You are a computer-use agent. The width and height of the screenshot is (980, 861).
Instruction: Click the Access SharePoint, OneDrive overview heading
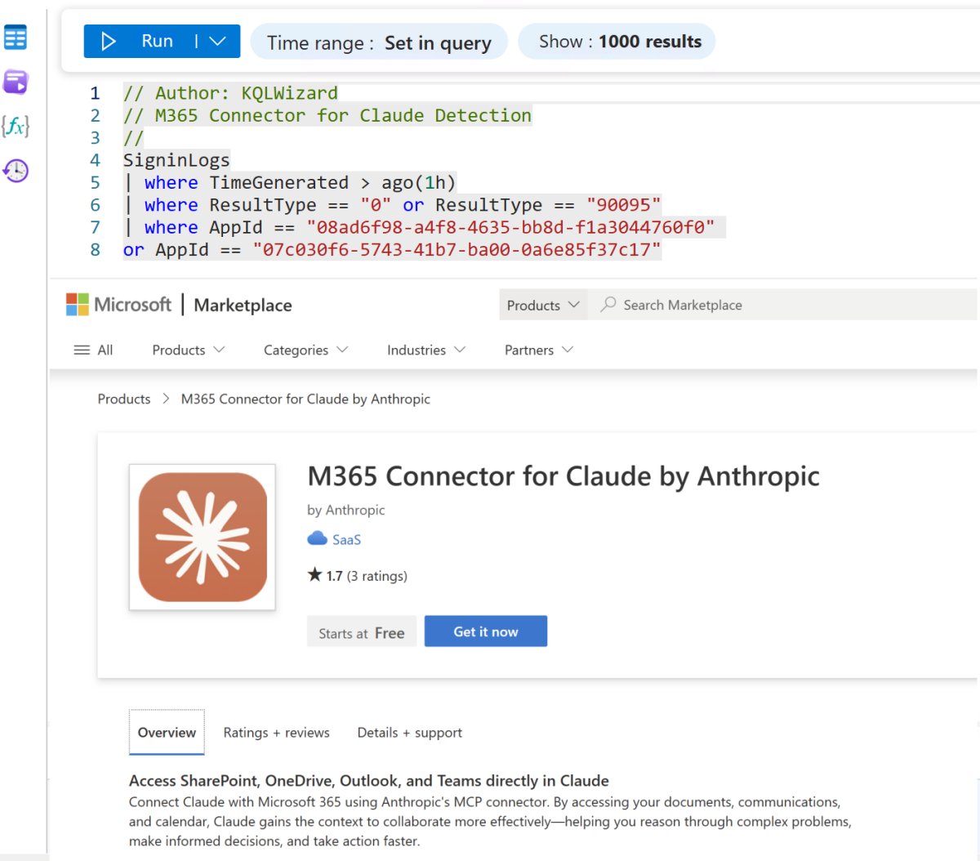click(369, 780)
